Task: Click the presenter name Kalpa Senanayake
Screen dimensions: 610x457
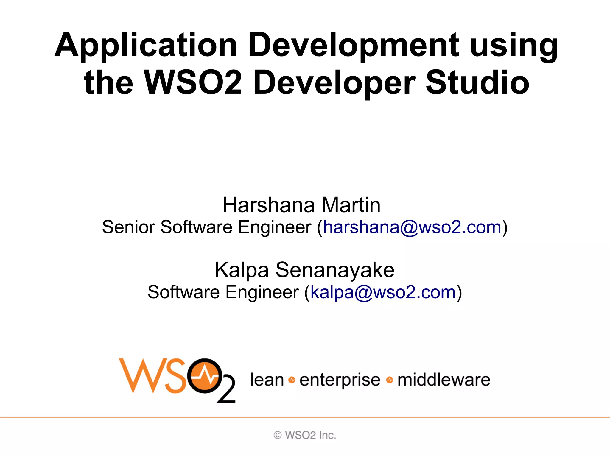Action: (x=304, y=270)
